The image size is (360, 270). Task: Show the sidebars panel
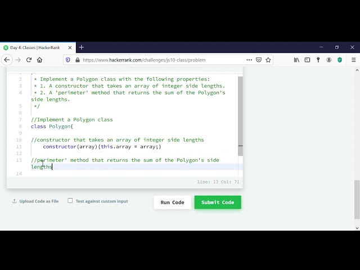point(307,60)
